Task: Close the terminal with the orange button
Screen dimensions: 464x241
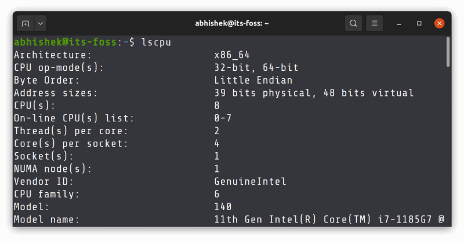Action: [440, 24]
